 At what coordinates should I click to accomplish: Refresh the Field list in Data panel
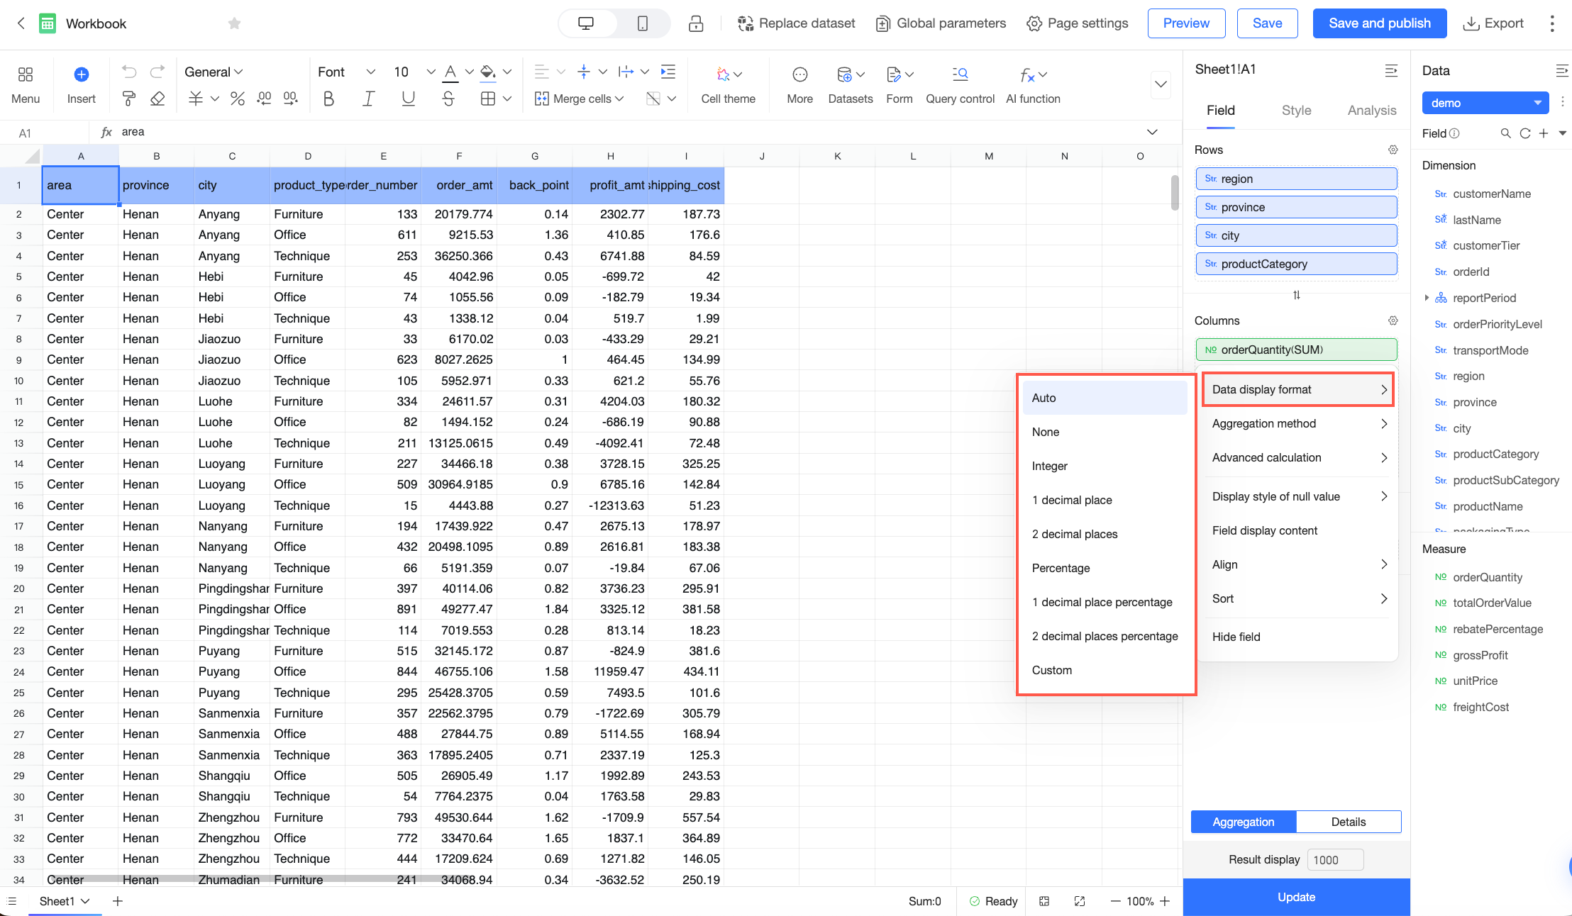1525,133
